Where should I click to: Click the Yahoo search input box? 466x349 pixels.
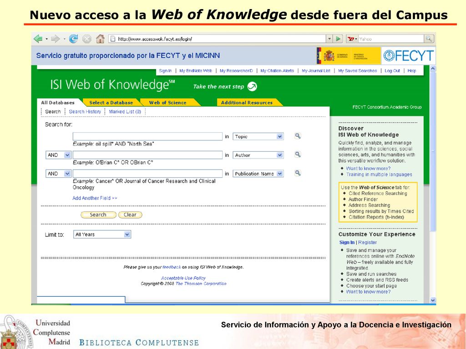point(390,39)
